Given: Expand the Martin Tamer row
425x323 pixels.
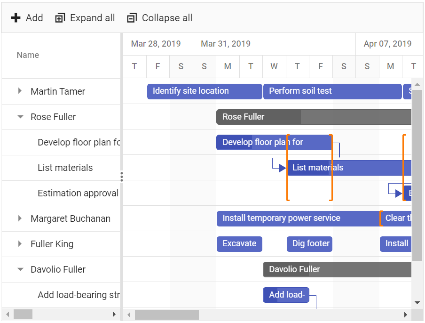Looking at the screenshot, I should click(20, 91).
